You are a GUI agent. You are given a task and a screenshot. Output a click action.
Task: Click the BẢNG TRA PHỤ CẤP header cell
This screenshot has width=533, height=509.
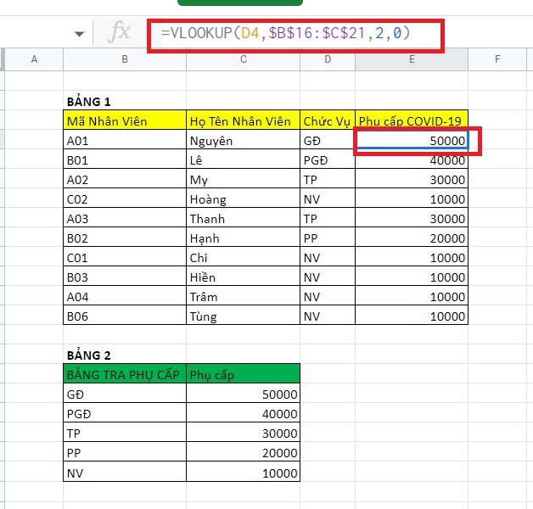[125, 374]
